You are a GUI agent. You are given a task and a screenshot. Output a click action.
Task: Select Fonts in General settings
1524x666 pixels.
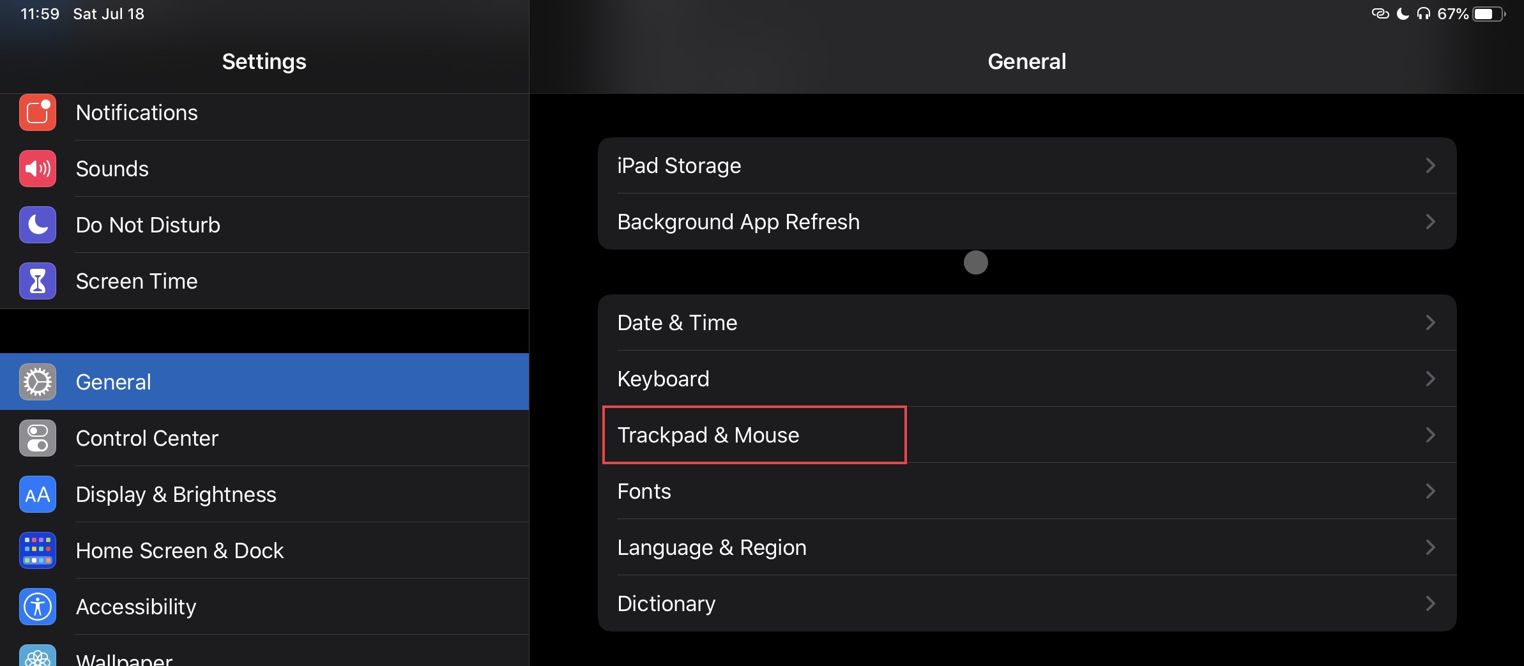click(644, 491)
